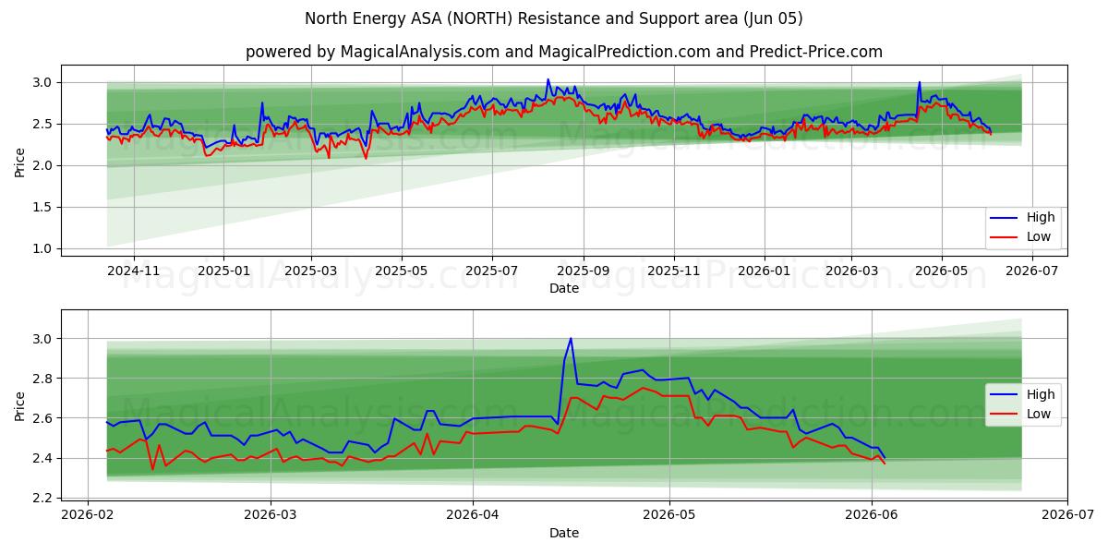
Task: Click the 3.0 price spike peak in bottom chart
Action: click(x=571, y=338)
